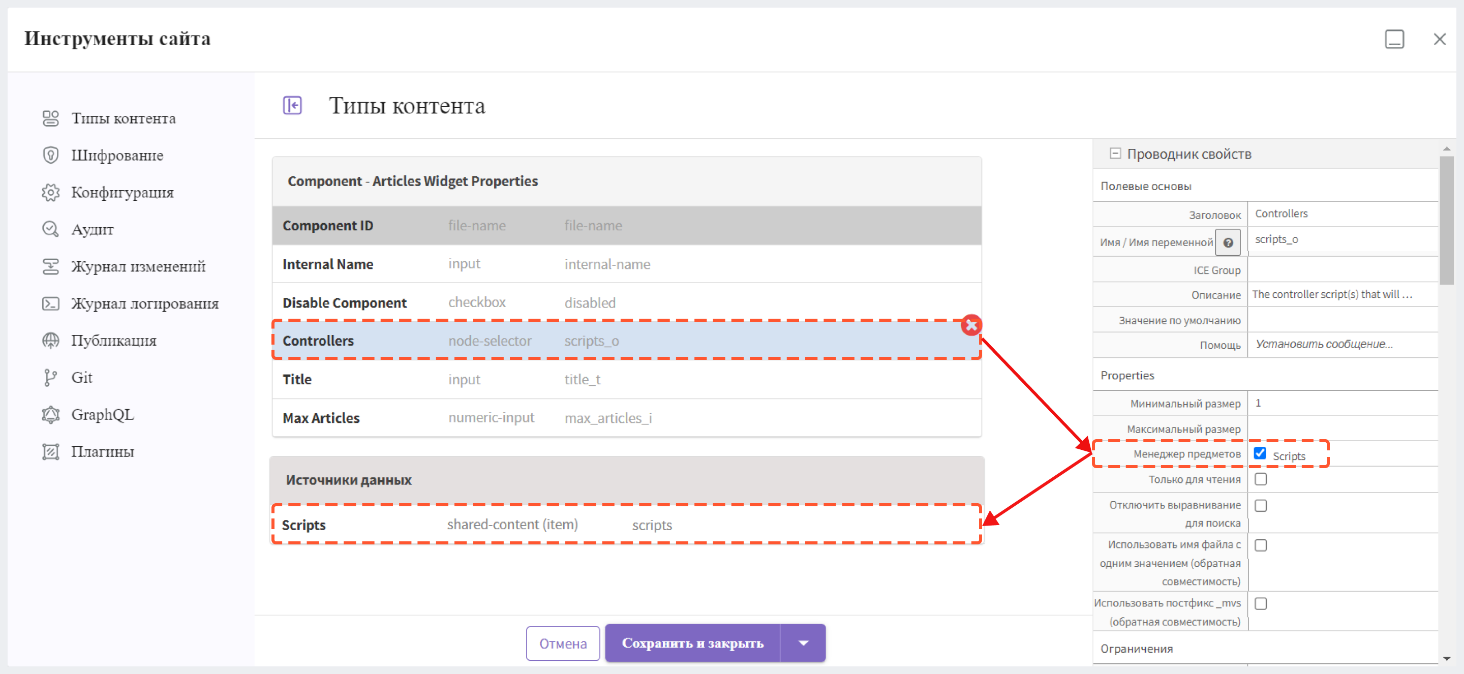The width and height of the screenshot is (1464, 674).
Task: Open Шифрование in the sidebar
Action: 117,155
